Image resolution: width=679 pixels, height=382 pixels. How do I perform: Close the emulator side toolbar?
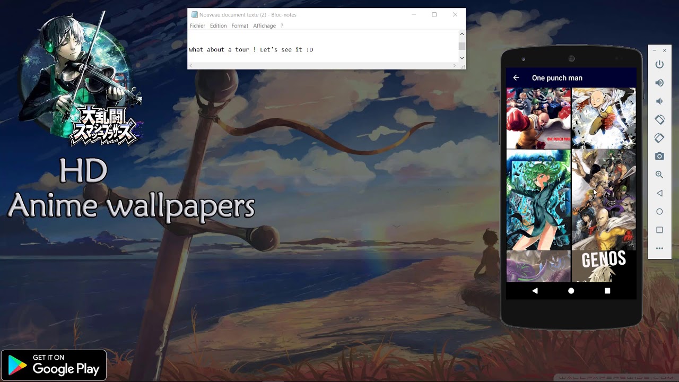click(x=665, y=50)
